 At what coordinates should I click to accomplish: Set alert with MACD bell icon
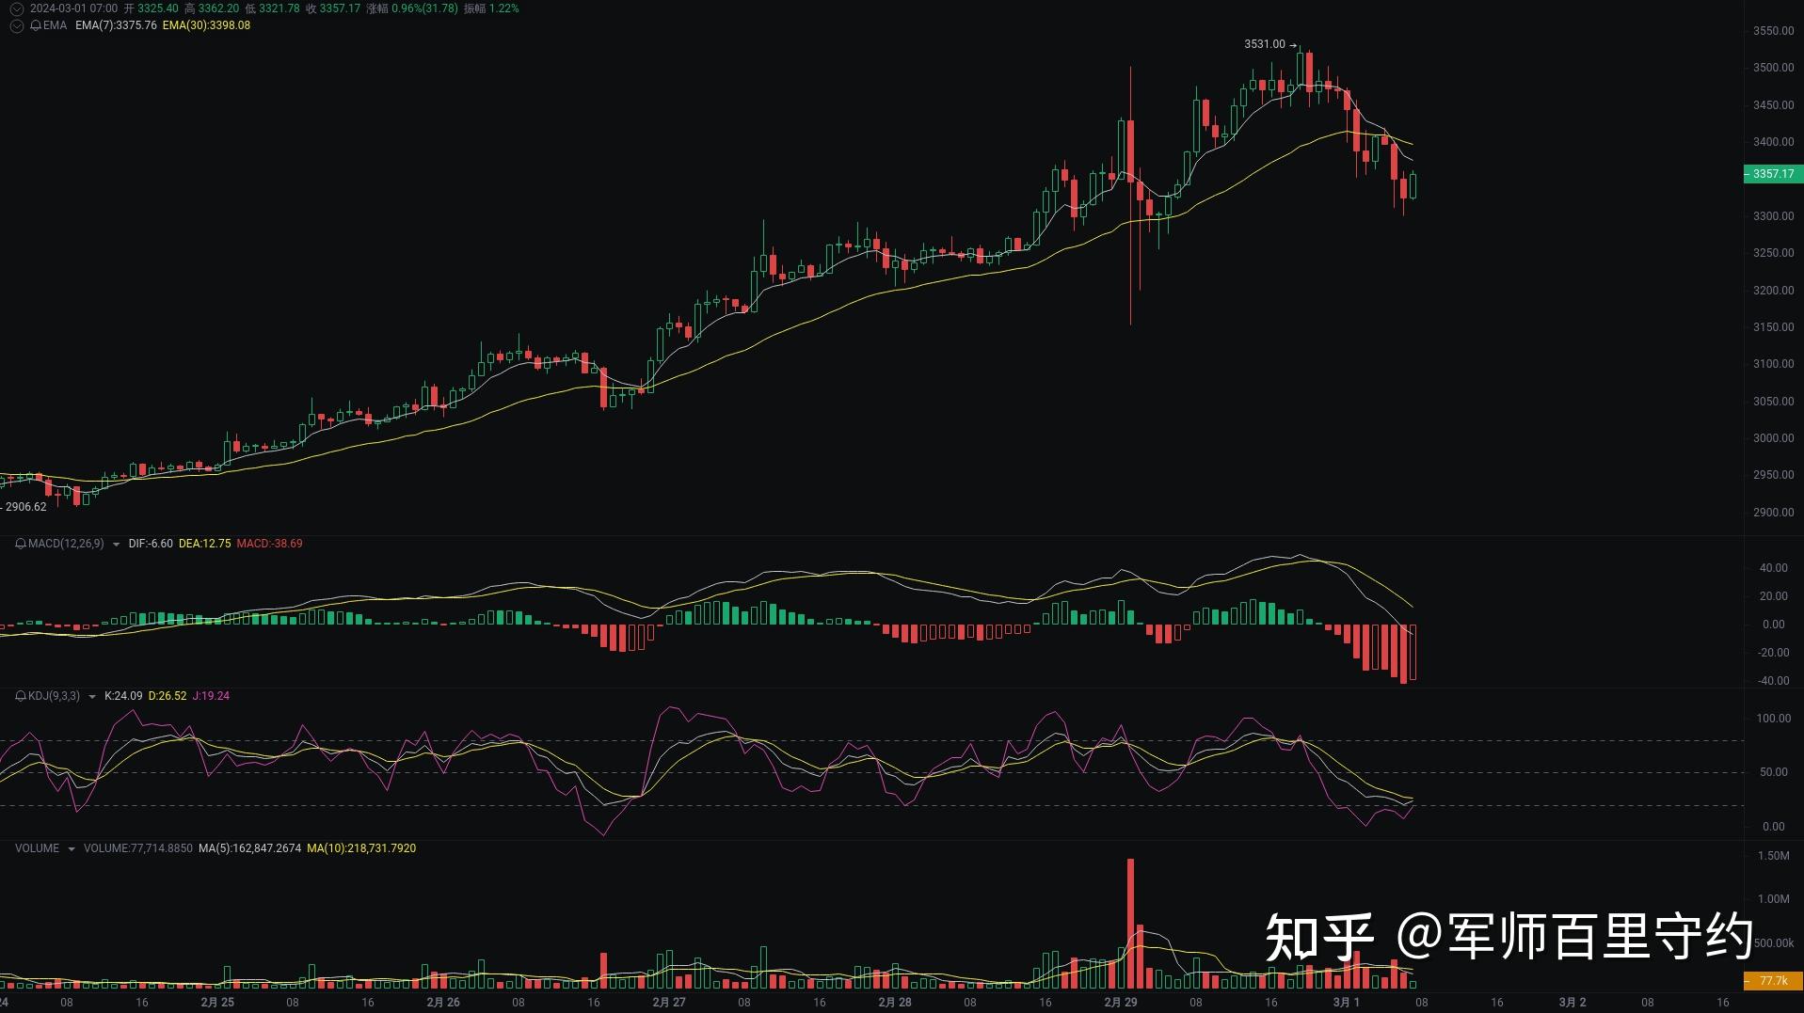click(21, 544)
